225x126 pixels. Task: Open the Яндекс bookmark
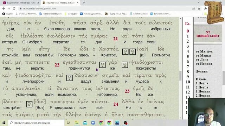8,14
